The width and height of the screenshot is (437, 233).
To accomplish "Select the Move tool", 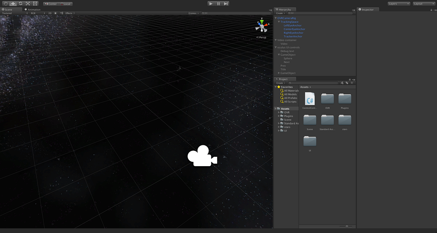I will pos(13,4).
